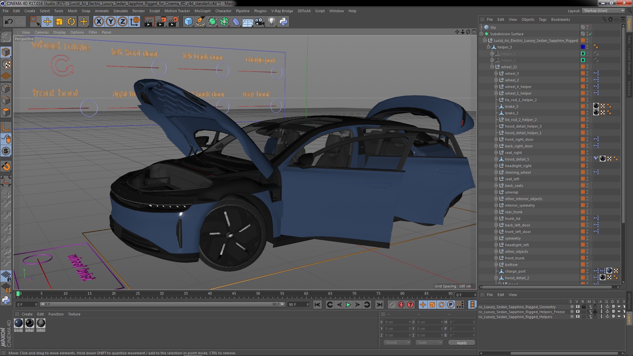Open viewport Cameras menu
This screenshot has height=356, width=633.
coord(42,32)
